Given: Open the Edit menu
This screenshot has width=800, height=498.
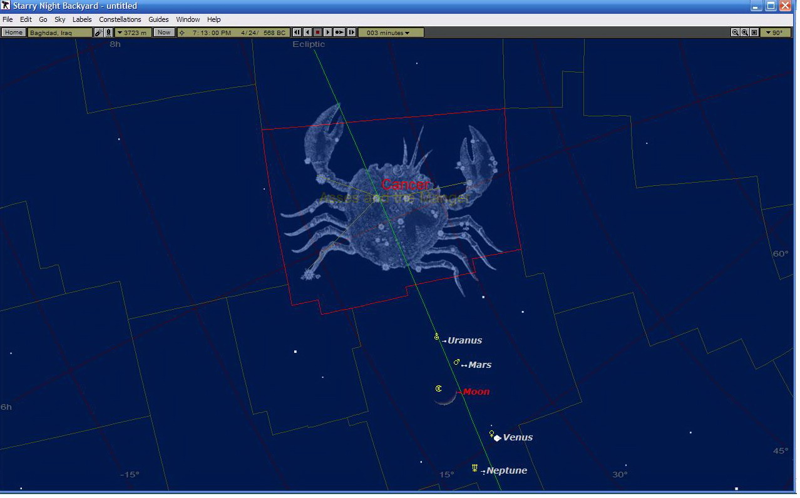Looking at the screenshot, I should coord(26,19).
